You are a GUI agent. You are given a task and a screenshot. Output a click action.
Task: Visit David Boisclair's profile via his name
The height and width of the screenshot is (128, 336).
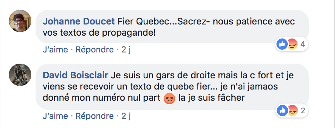pos(76,75)
